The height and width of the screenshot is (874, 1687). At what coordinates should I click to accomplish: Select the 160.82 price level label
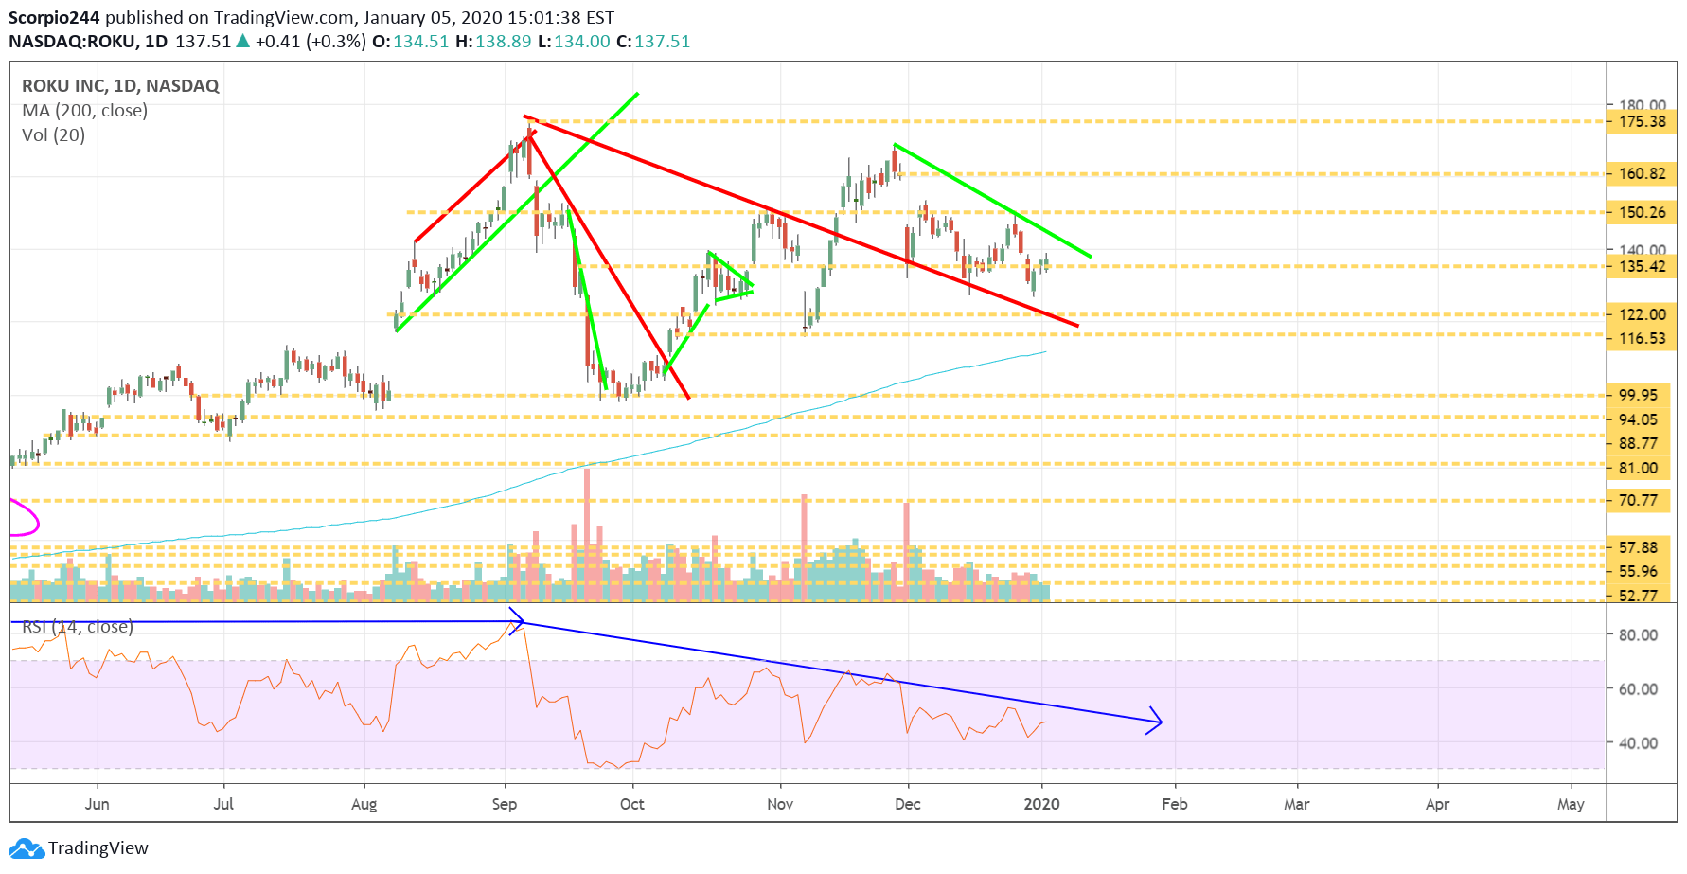pyautogui.click(x=1642, y=174)
